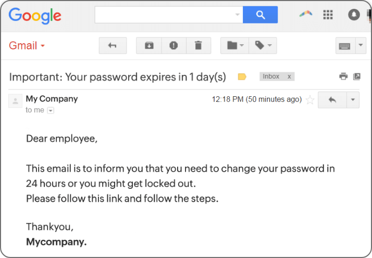The height and width of the screenshot is (258, 372).
Task: Reply to the My Company email
Action: coord(332,99)
